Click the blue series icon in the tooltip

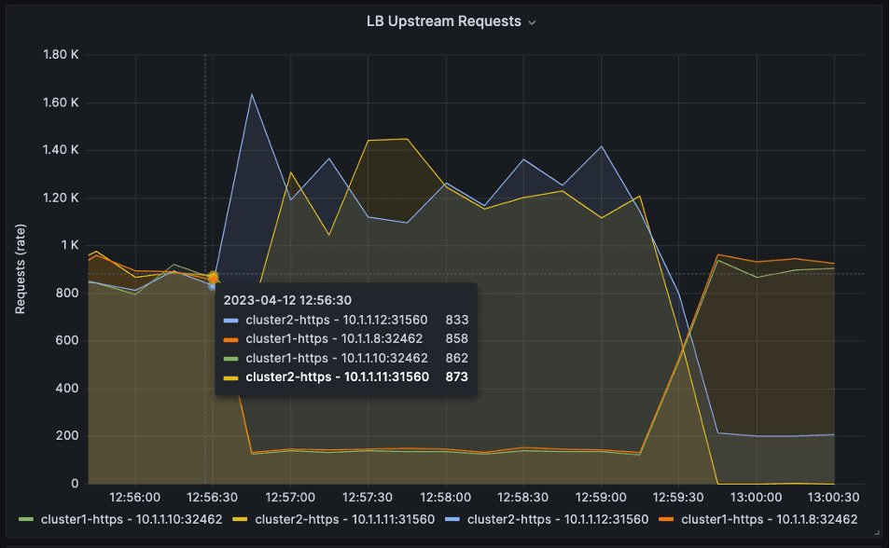point(232,320)
